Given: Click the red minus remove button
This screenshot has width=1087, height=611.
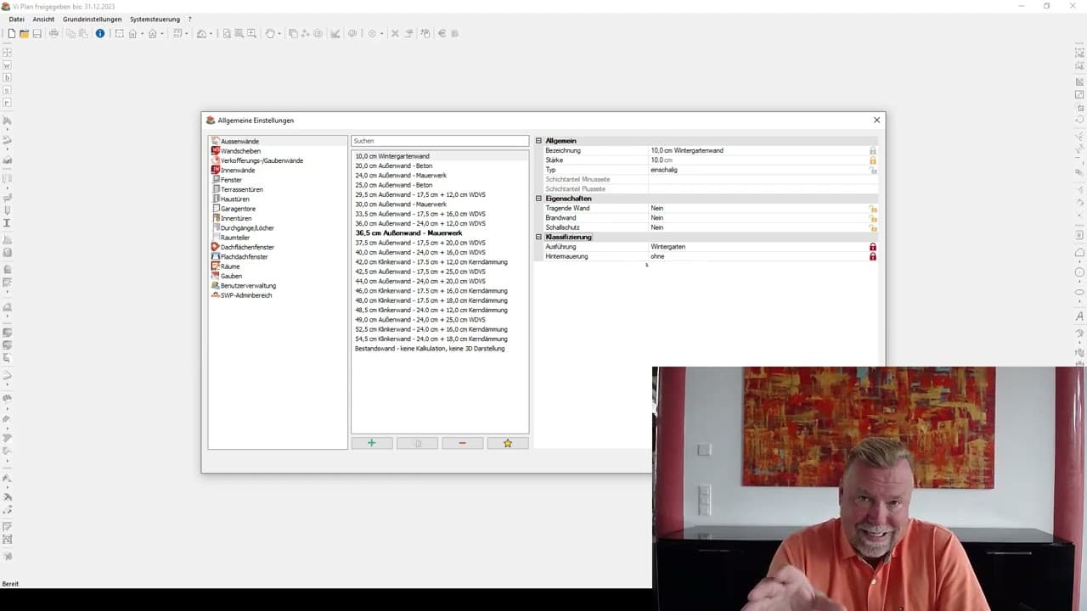Looking at the screenshot, I should coord(462,443).
